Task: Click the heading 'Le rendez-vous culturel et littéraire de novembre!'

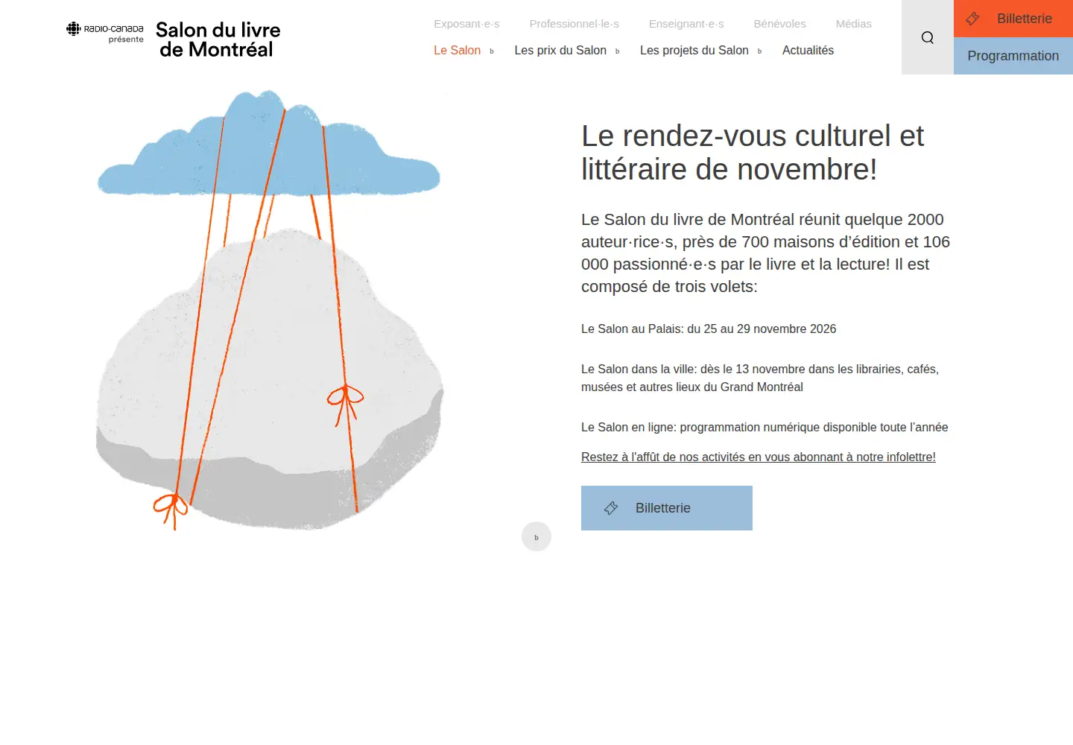Action: [x=753, y=153]
